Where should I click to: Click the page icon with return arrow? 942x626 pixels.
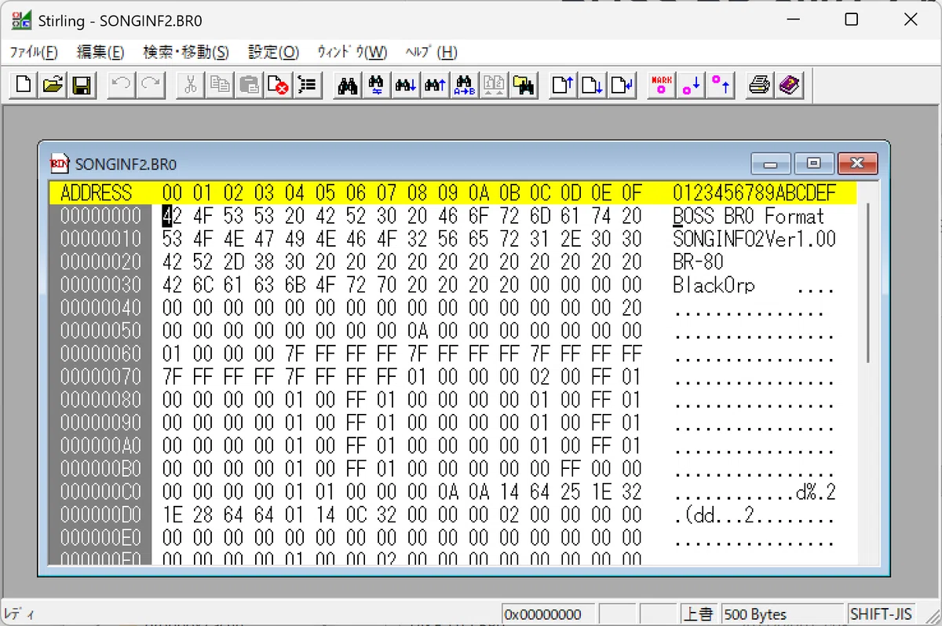(622, 85)
